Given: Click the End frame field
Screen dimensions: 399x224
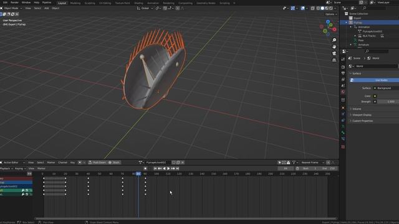Looking at the screenshot, I should (x=329, y=169).
